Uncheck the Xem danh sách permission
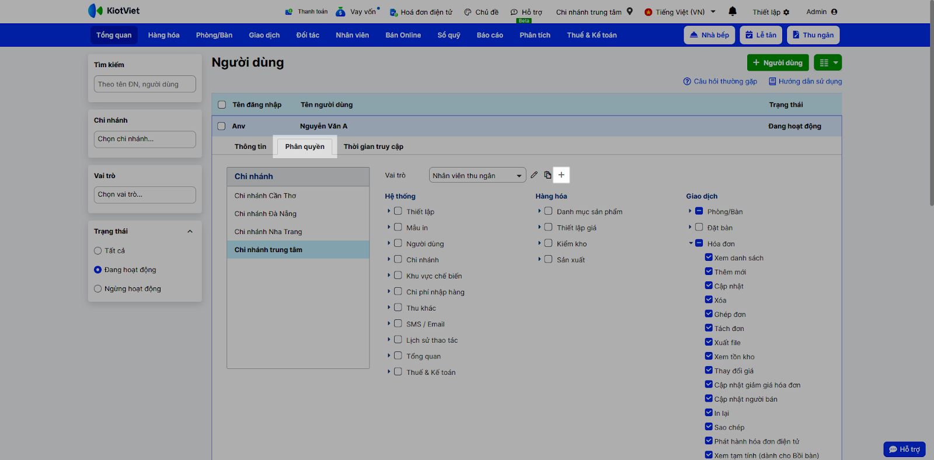Image resolution: width=934 pixels, height=460 pixels. [x=709, y=257]
